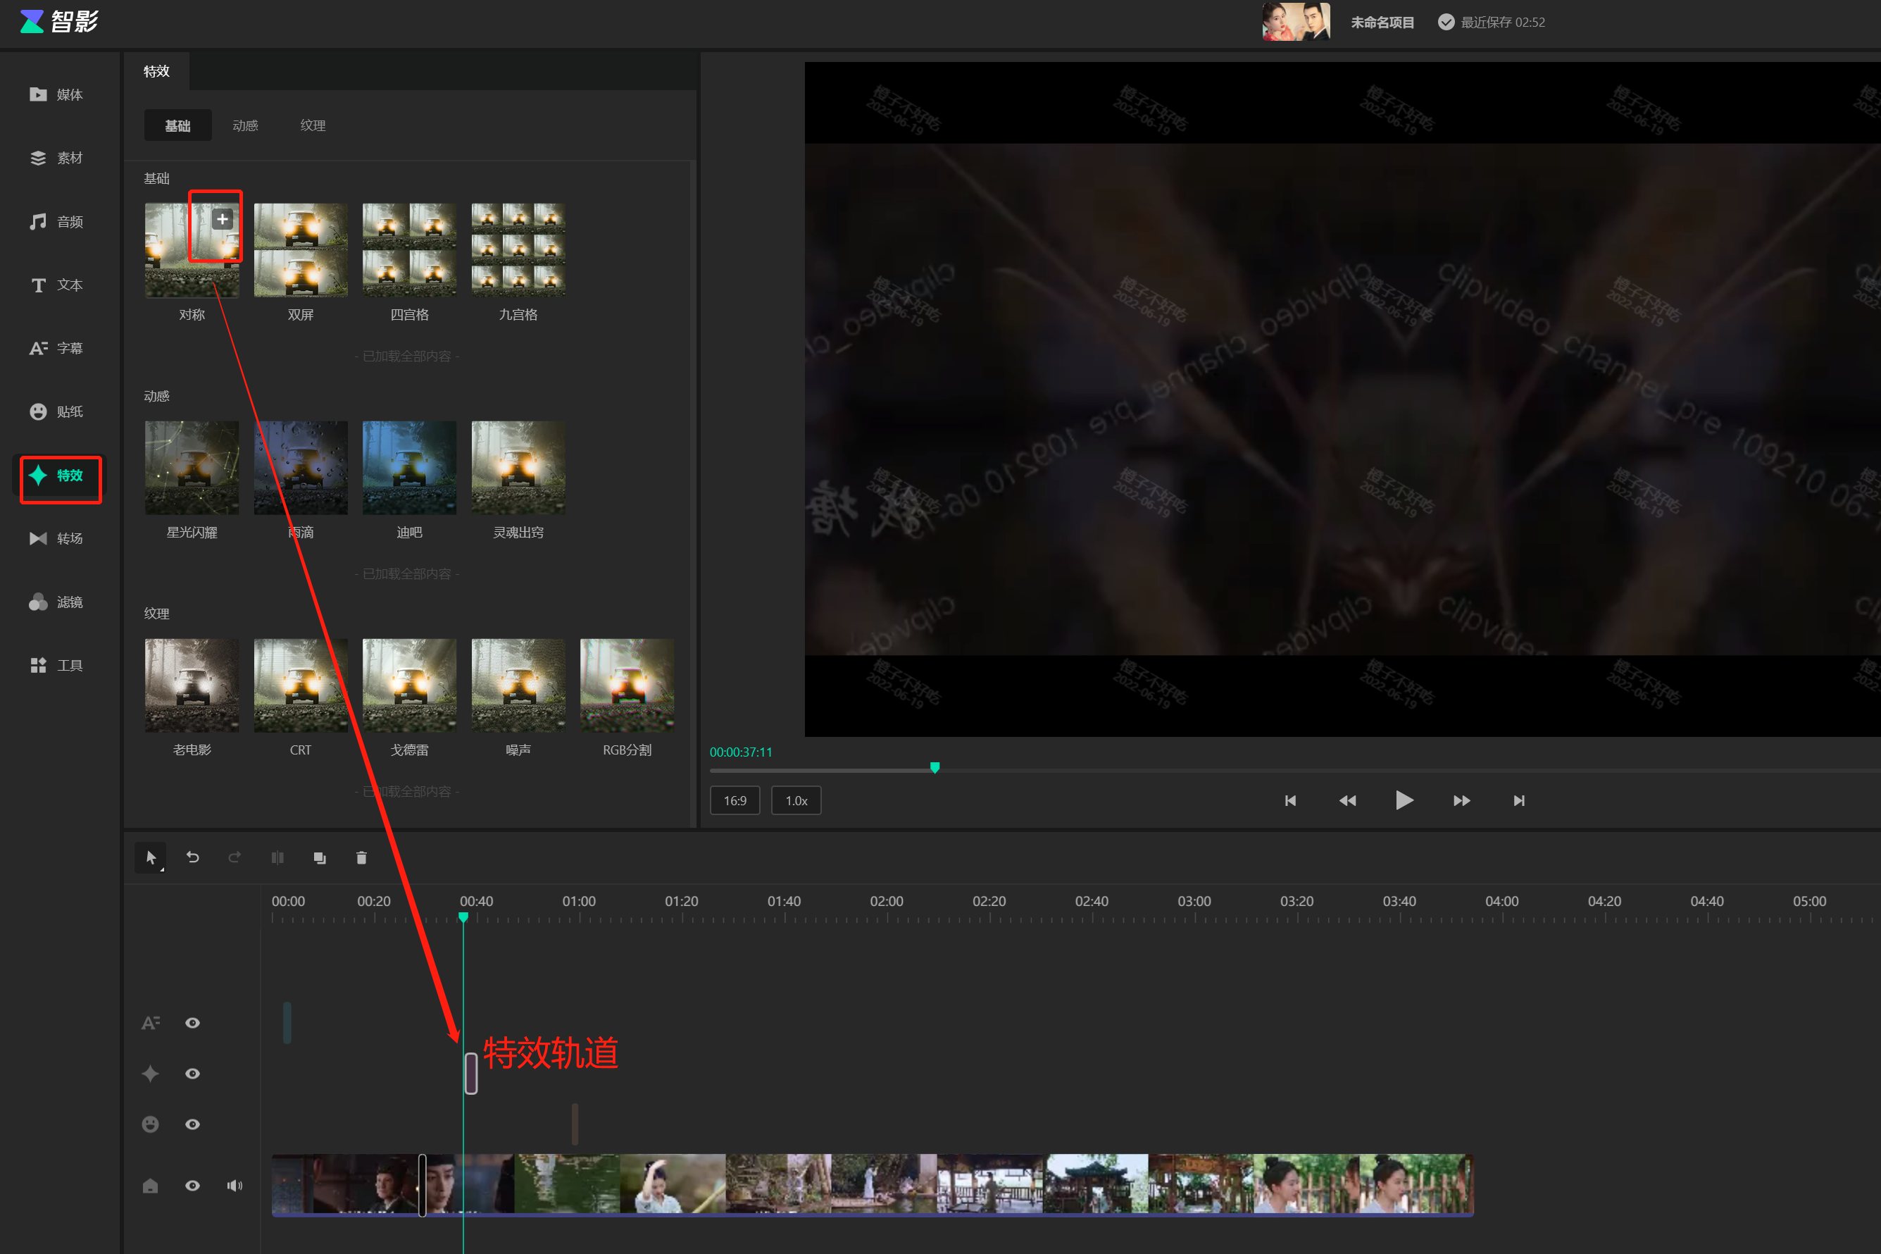Select the 特效 panel header tab

click(156, 71)
